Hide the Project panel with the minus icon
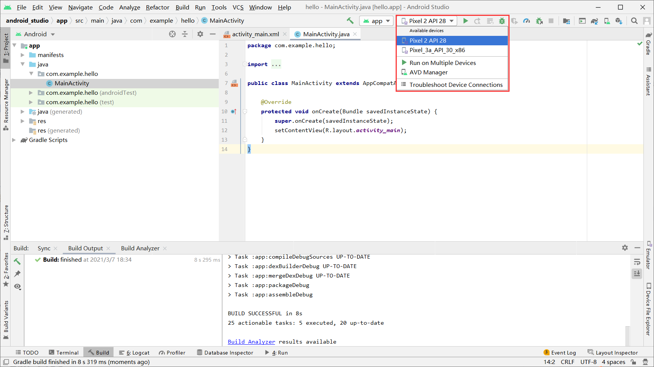 (x=213, y=34)
